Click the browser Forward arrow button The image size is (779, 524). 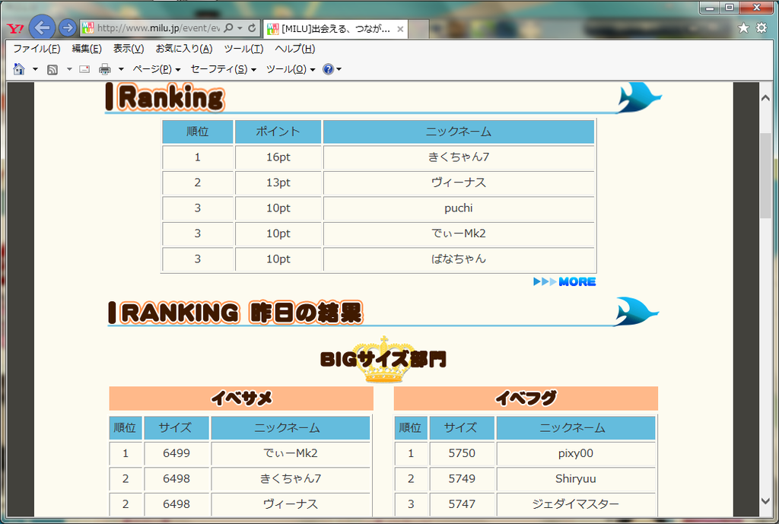68,28
